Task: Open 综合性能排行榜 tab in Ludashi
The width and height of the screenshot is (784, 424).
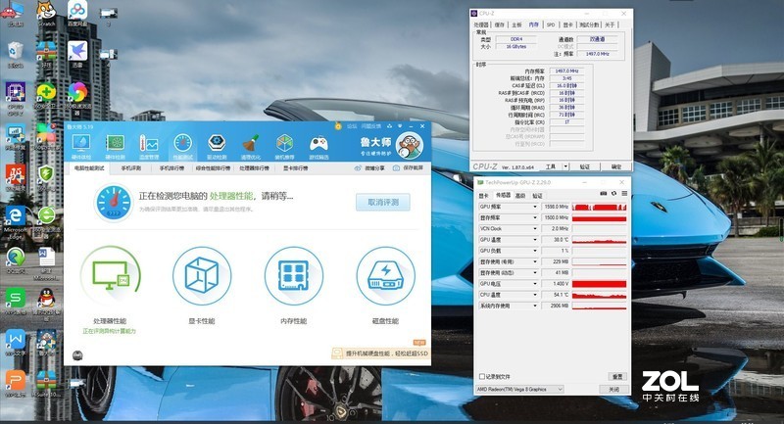Action: click(x=213, y=168)
